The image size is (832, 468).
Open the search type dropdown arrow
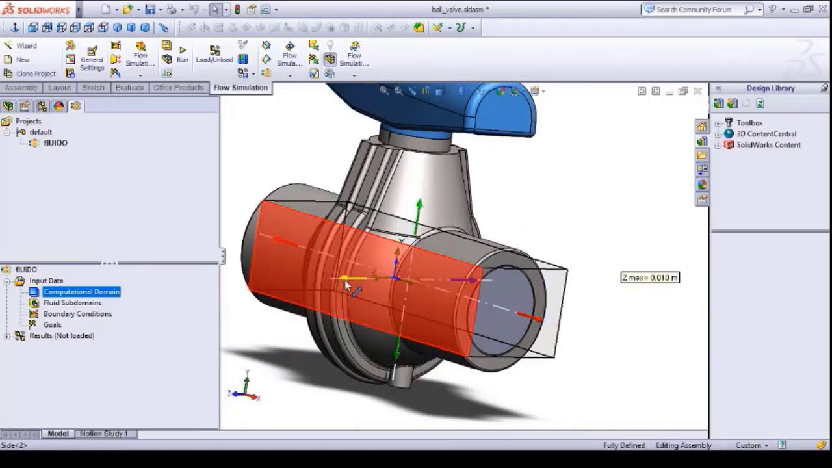click(x=760, y=10)
